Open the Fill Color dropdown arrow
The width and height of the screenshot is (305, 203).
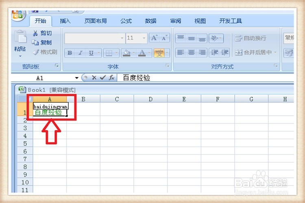134,53
